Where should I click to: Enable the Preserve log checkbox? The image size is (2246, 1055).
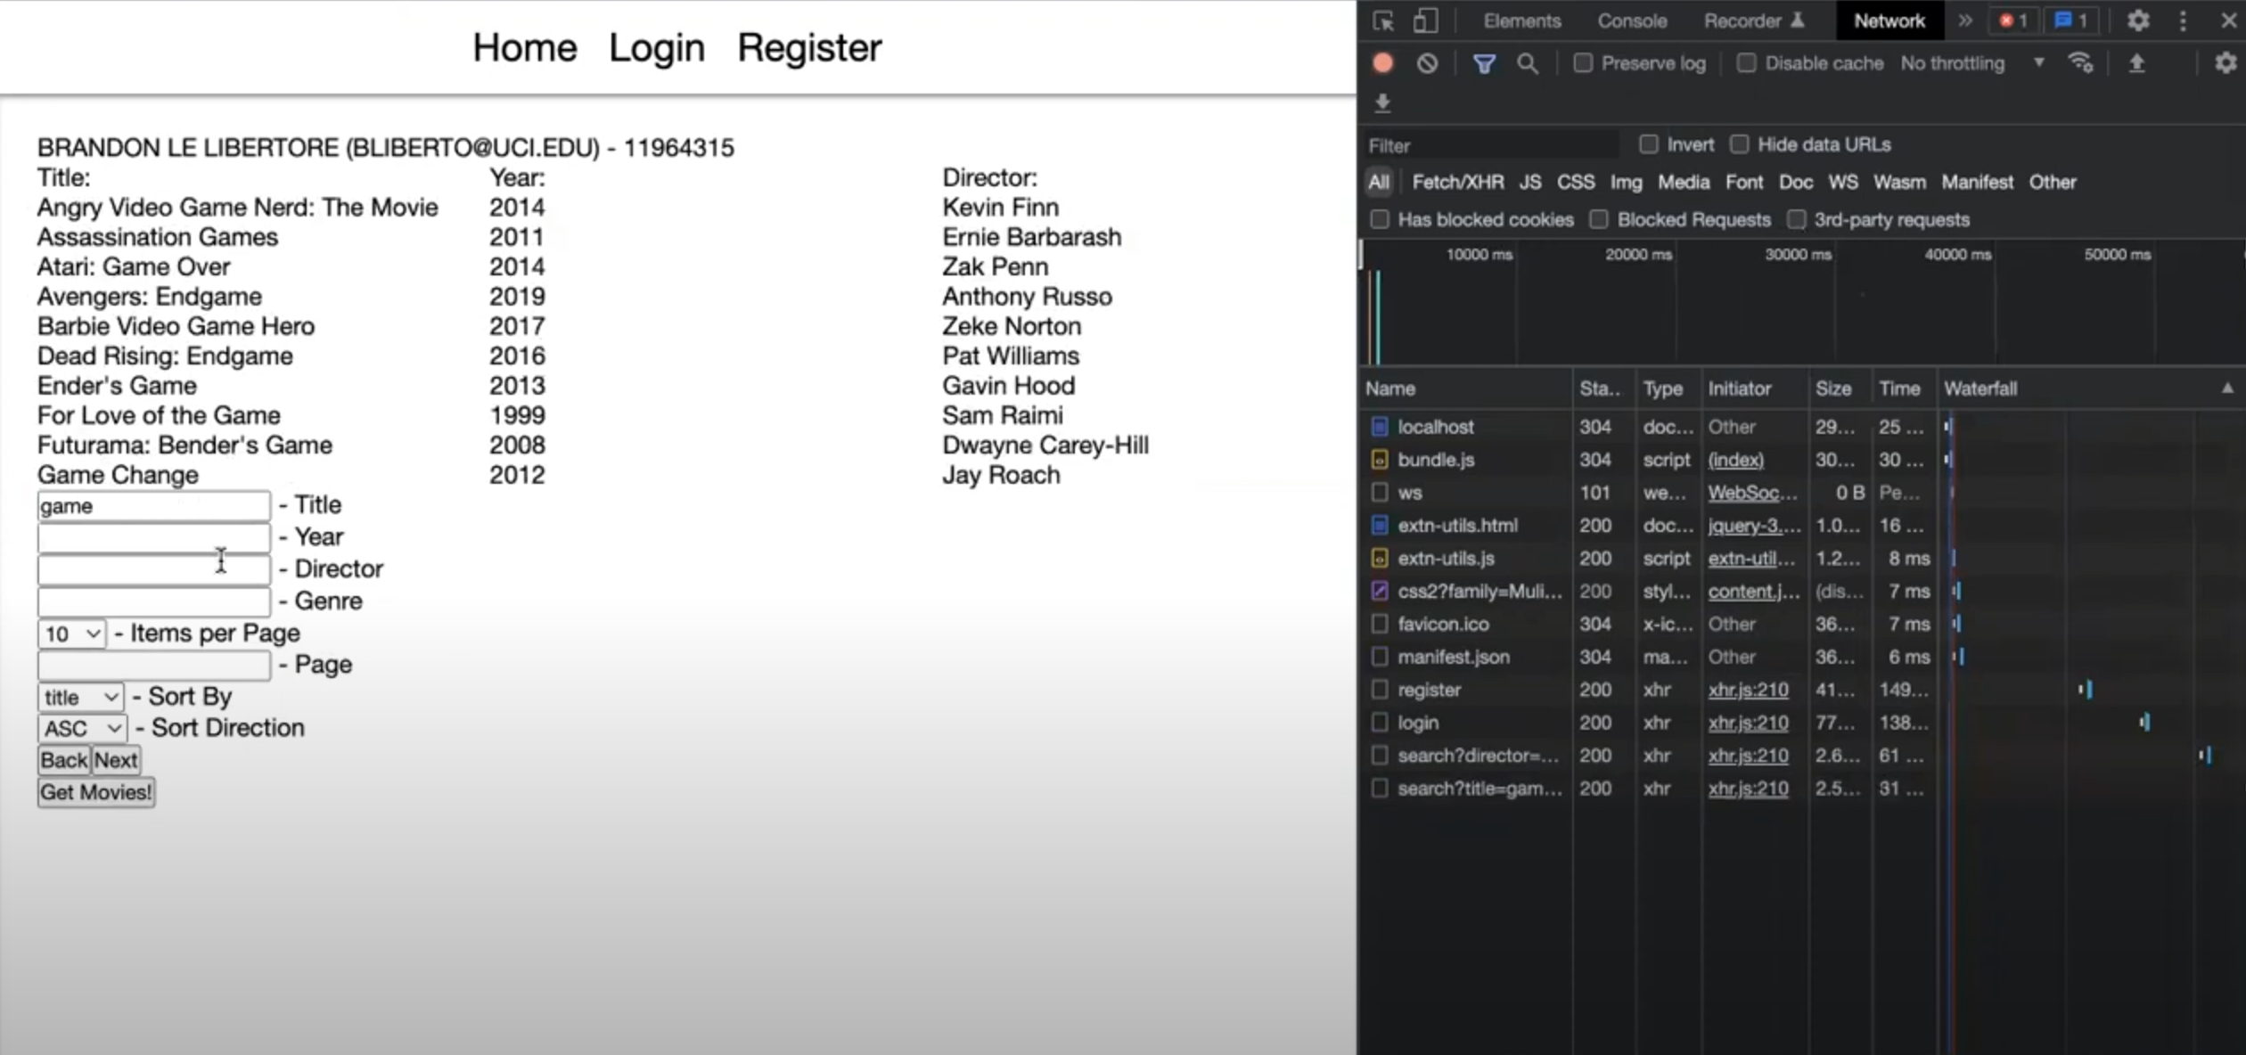pyautogui.click(x=1583, y=63)
